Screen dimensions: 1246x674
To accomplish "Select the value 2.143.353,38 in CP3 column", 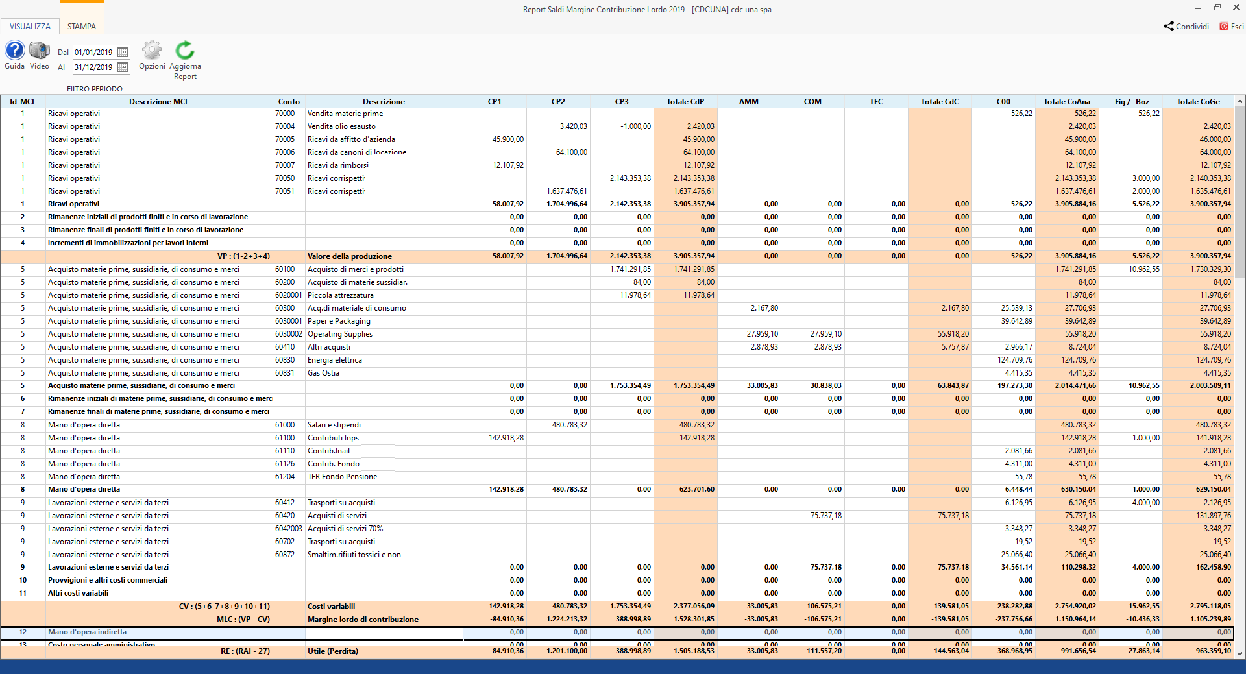I will click(x=630, y=178).
